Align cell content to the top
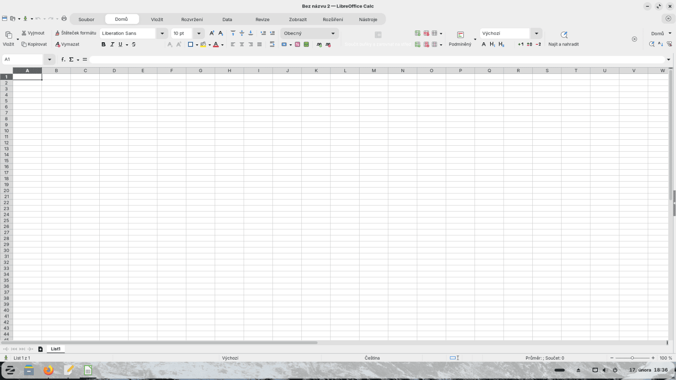 click(x=233, y=33)
